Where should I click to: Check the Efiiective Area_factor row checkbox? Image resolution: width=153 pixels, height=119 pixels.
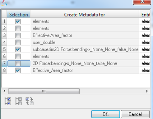[18, 35]
